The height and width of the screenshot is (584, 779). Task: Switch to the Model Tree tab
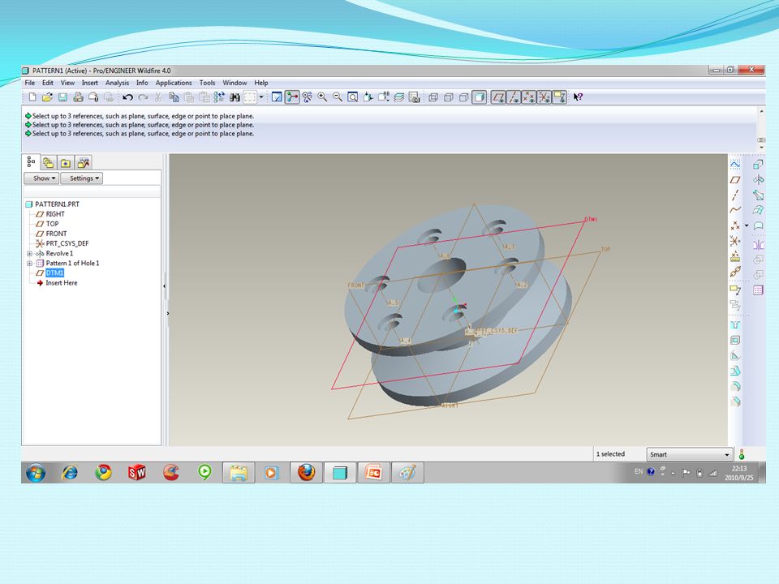[x=31, y=162]
